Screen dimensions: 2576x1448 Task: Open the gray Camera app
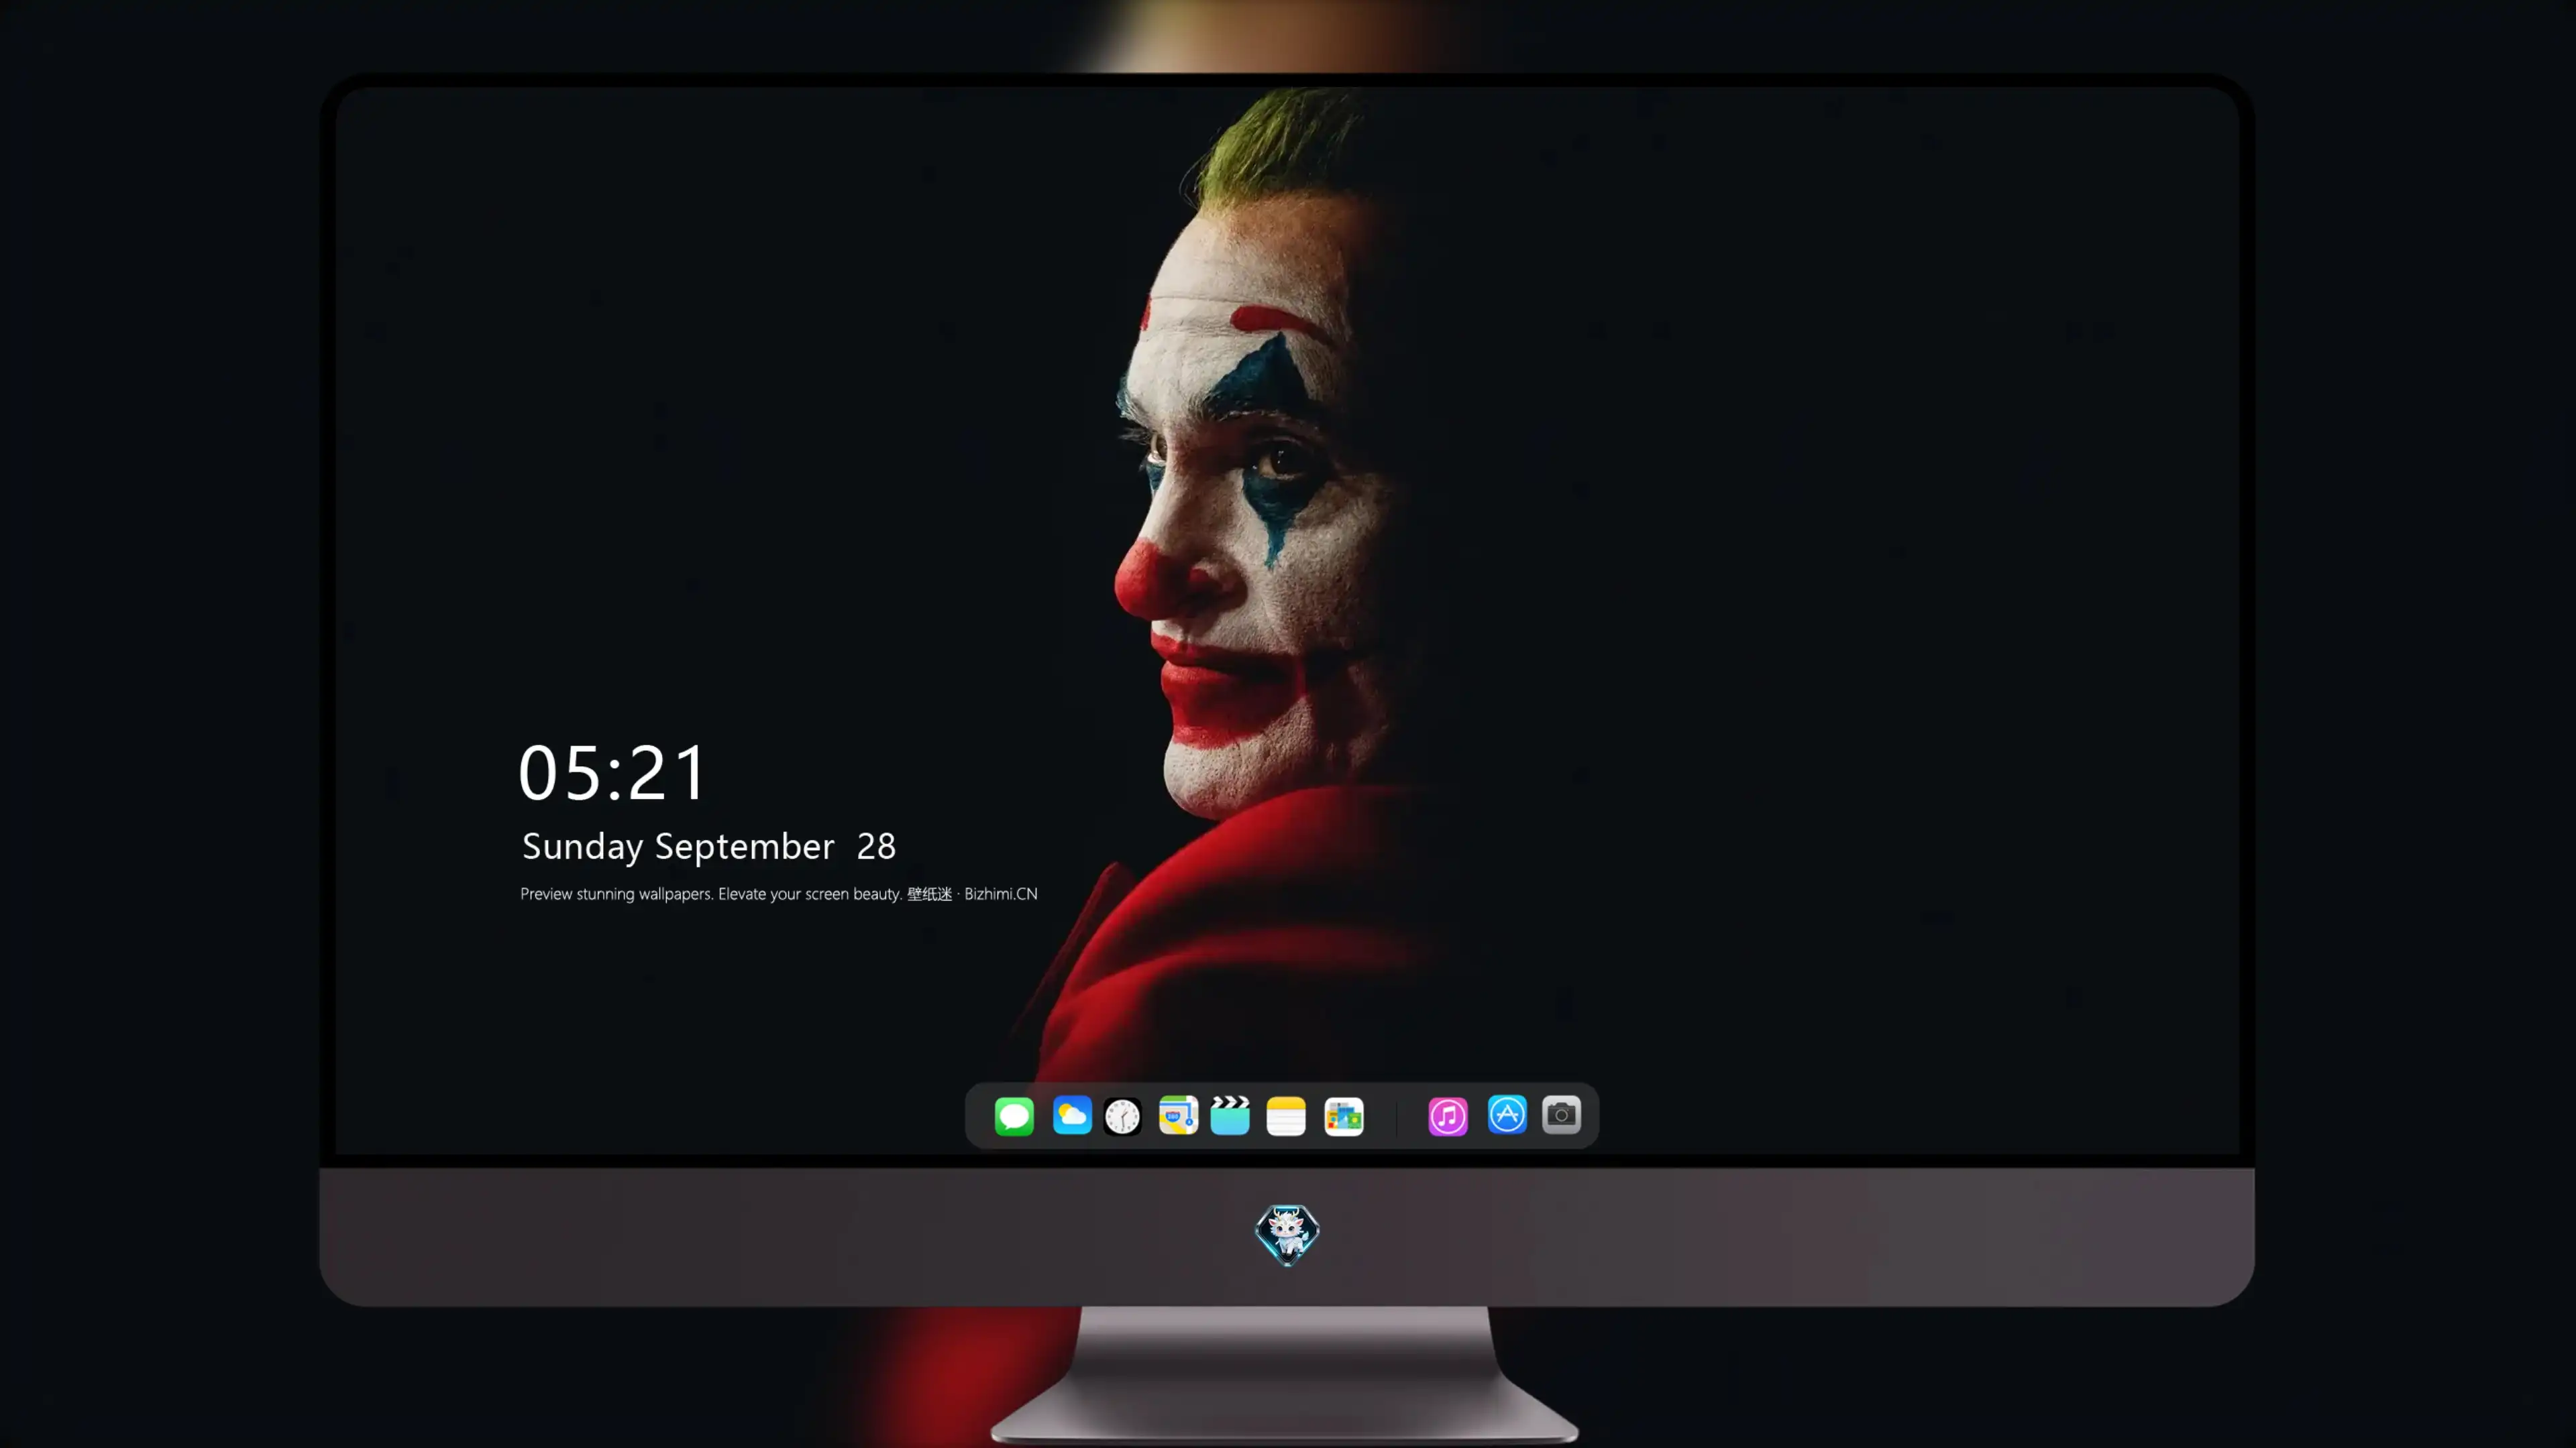point(1561,1115)
